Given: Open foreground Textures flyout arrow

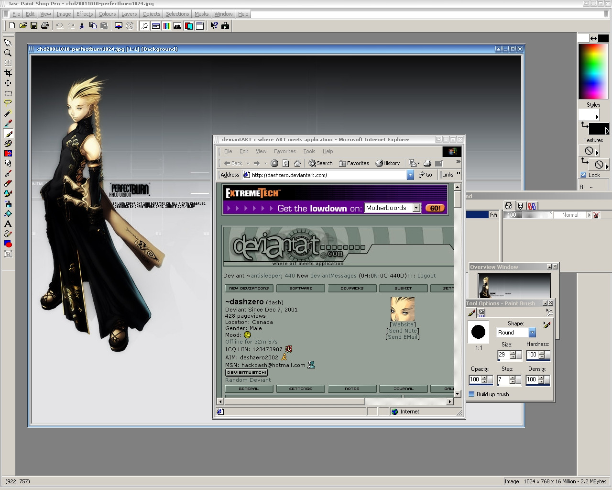Looking at the screenshot, I should 597,153.
